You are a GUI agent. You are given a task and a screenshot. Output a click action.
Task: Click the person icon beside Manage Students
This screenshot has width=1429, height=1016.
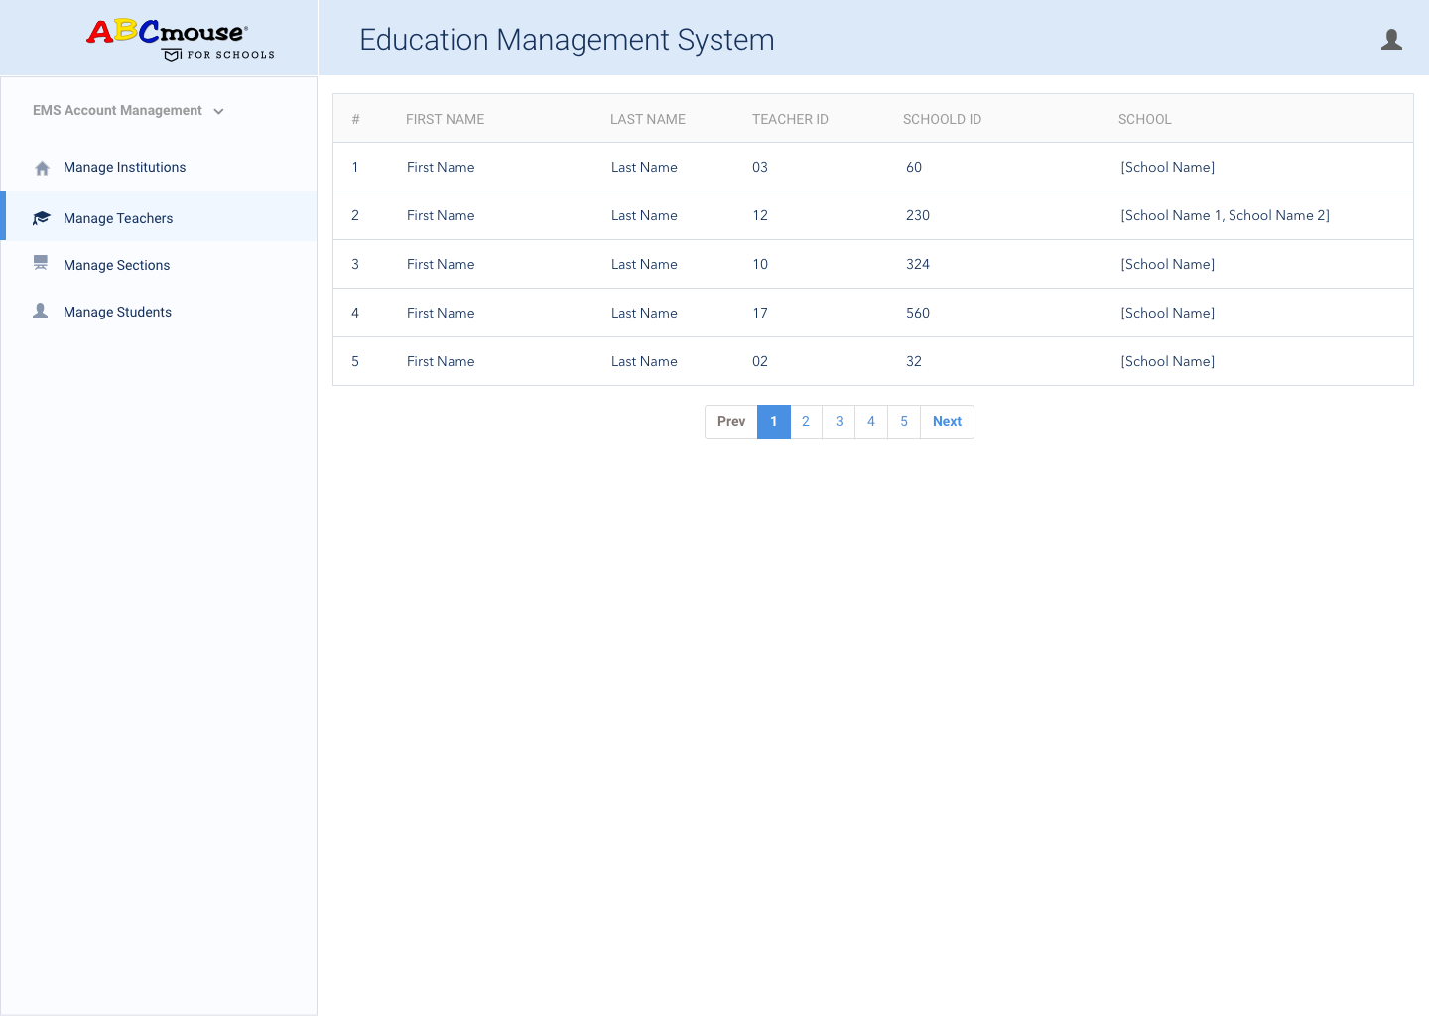coord(41,311)
